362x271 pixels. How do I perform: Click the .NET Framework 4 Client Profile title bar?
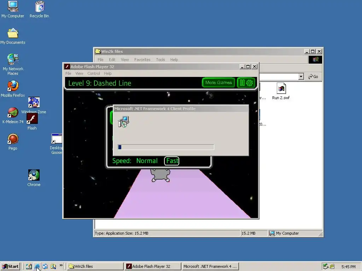181,109
